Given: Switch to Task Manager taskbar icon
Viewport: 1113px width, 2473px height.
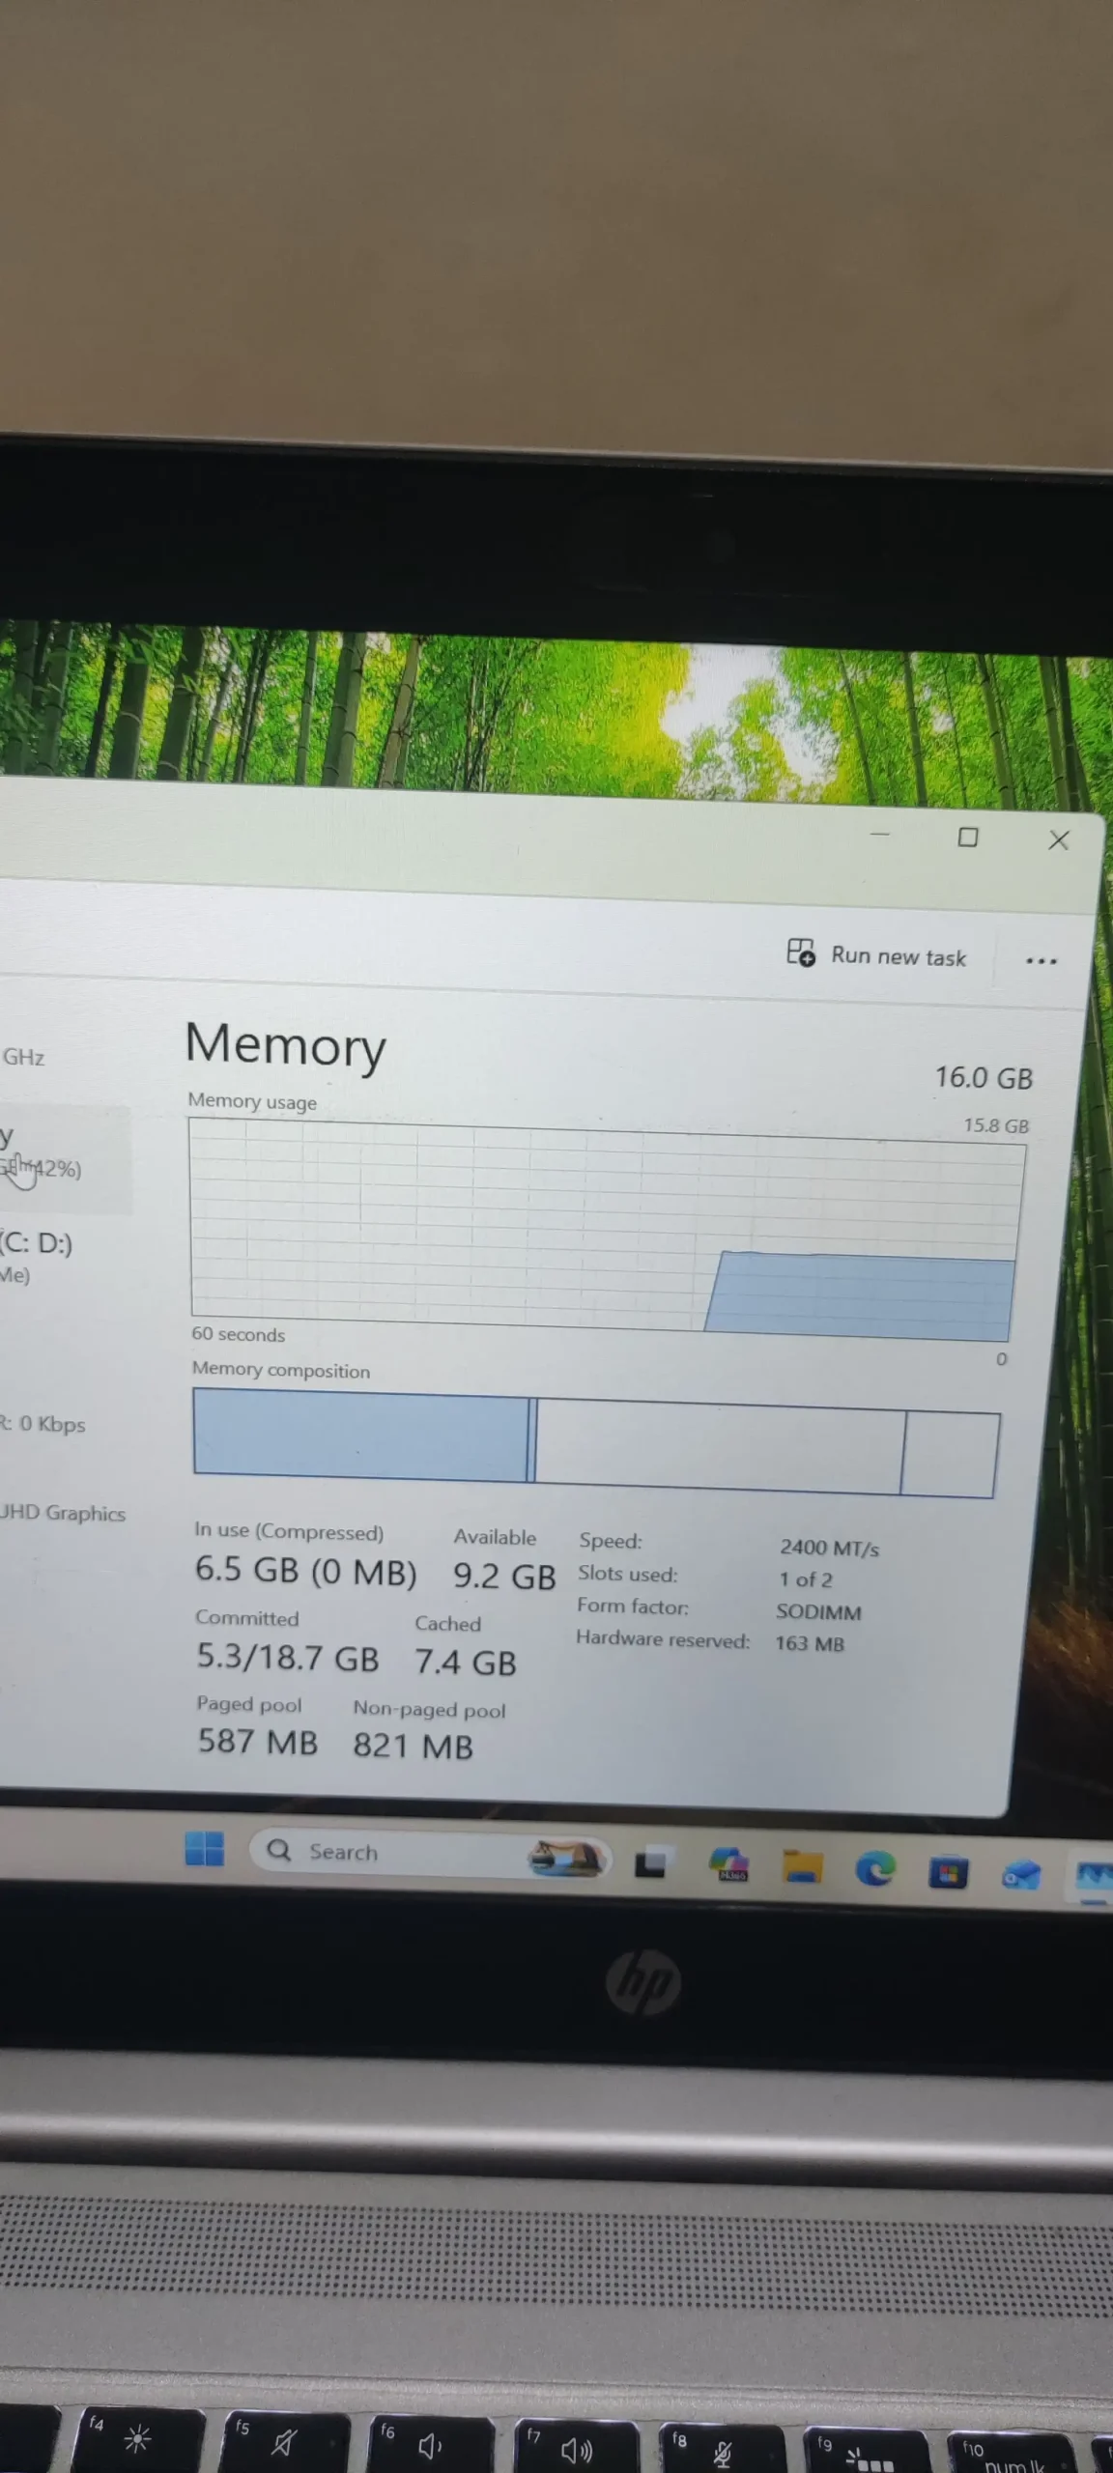Looking at the screenshot, I should click(1094, 1878).
